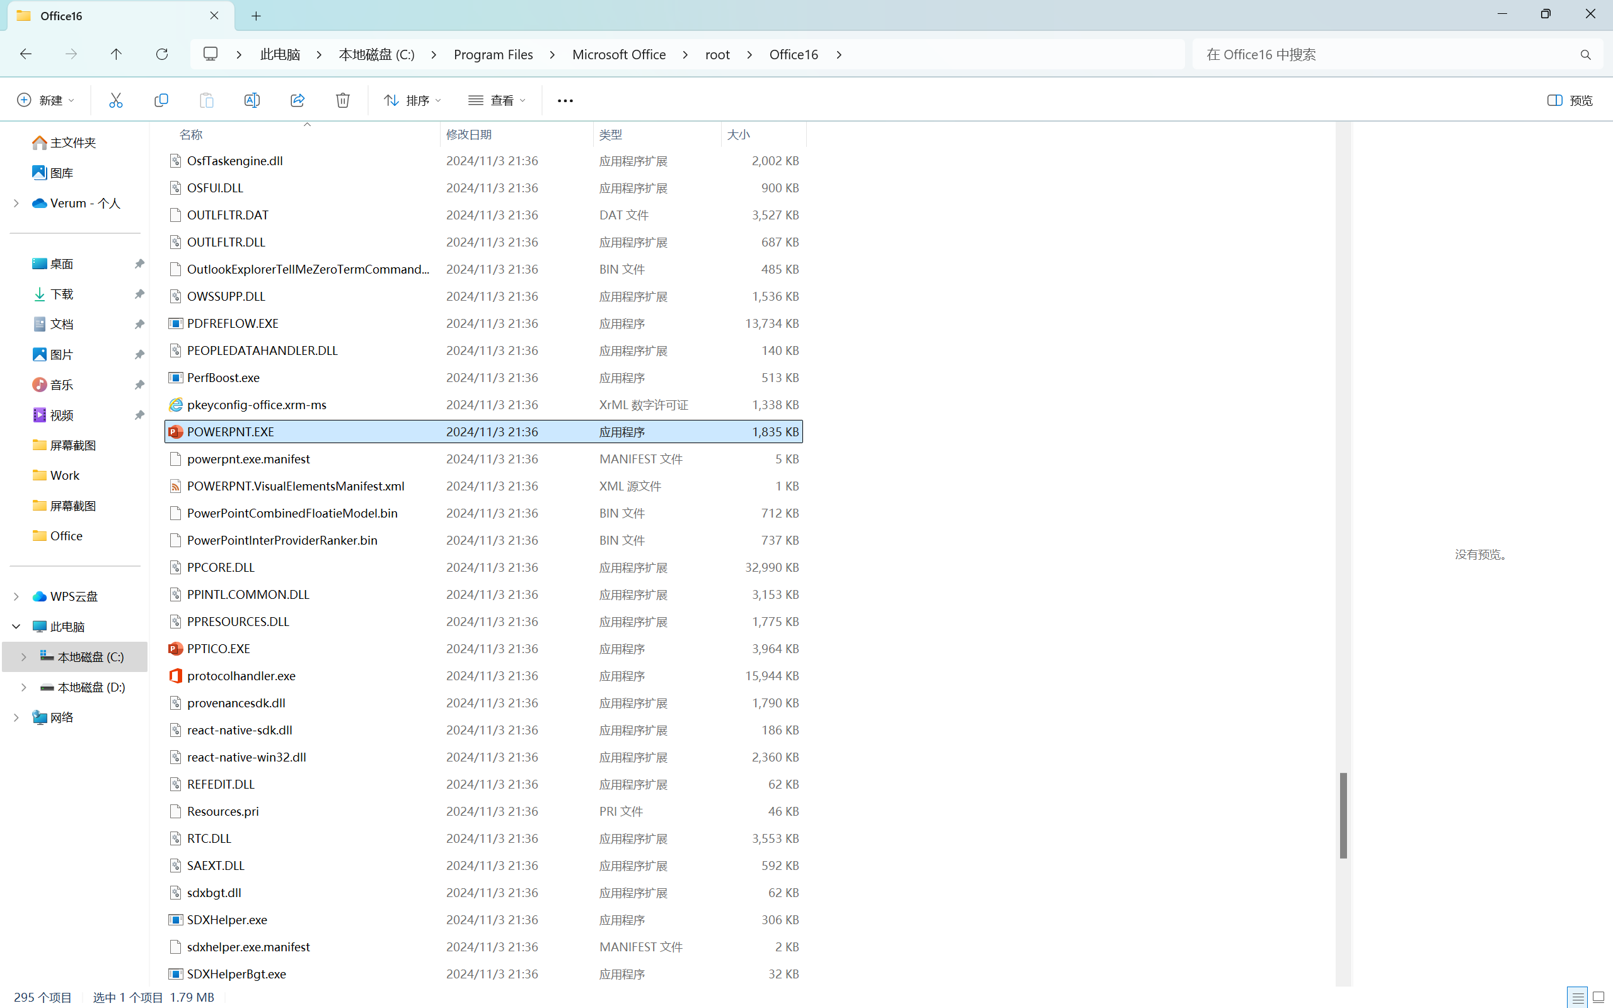
Task: Navigate to Microsoft Office in breadcrumb
Action: 619,55
